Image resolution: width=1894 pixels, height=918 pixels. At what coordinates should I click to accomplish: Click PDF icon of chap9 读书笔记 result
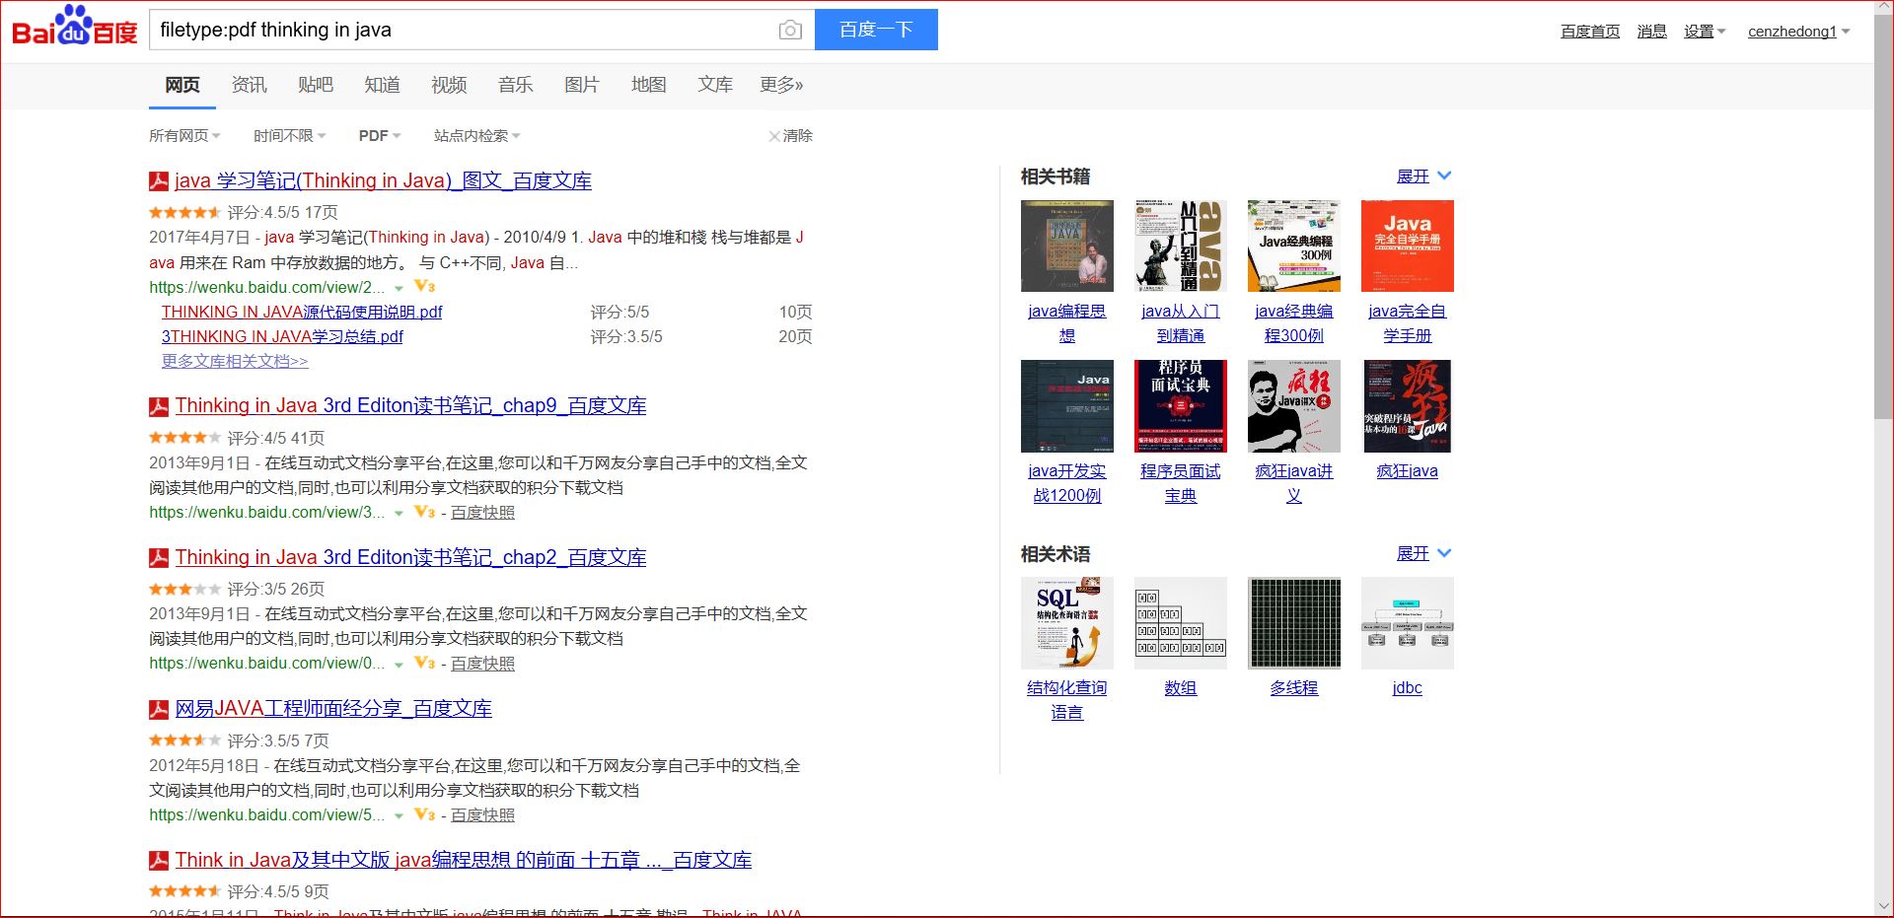(159, 406)
